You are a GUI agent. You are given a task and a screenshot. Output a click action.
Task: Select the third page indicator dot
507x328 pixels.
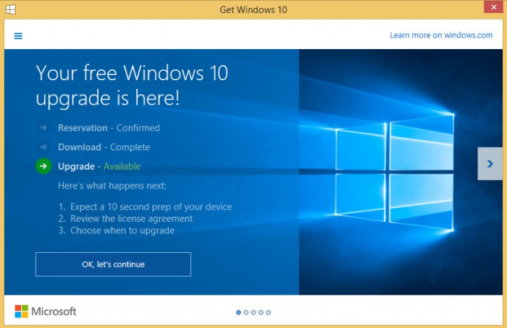click(253, 312)
